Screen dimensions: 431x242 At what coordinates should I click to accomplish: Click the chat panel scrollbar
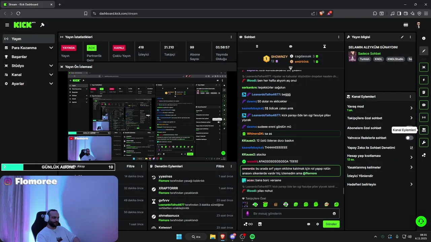343,191
